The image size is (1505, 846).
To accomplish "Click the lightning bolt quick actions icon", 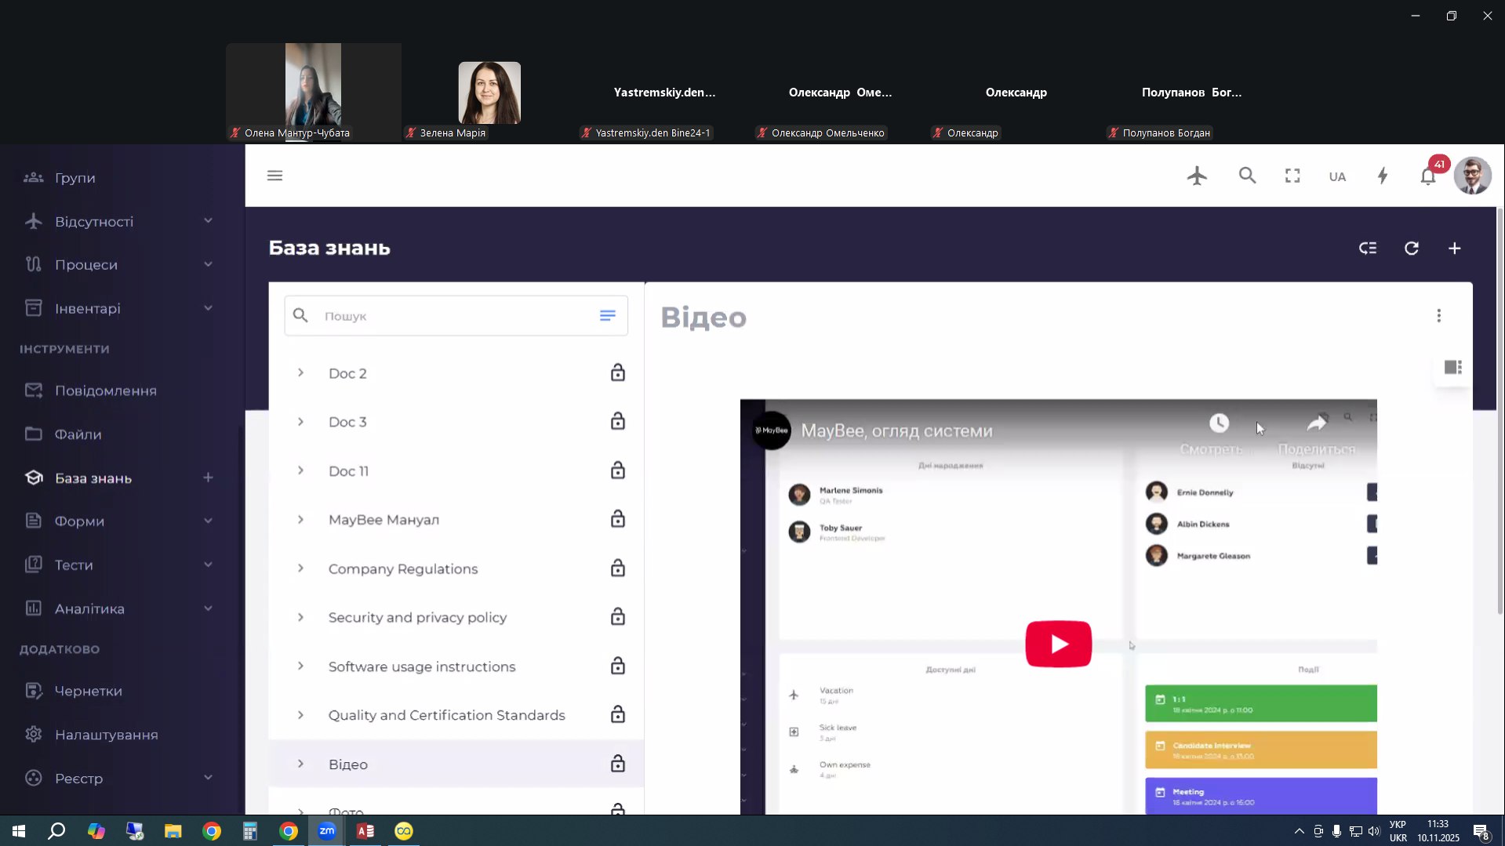I will pos(1383,176).
